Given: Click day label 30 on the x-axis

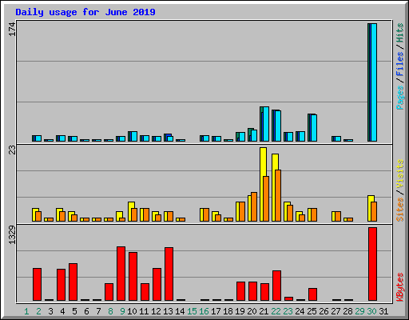Looking at the screenshot, I should click(x=371, y=311).
